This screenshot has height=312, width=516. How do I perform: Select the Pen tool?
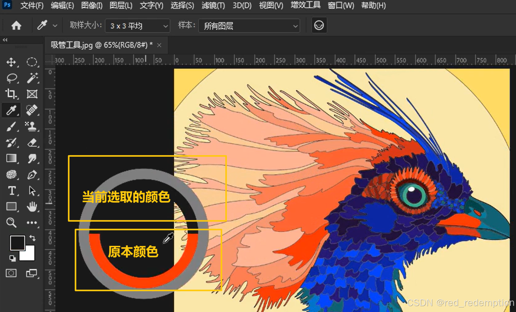pos(32,175)
